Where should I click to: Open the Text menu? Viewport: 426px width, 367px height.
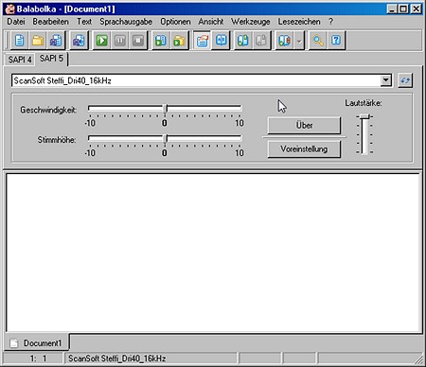pos(84,22)
